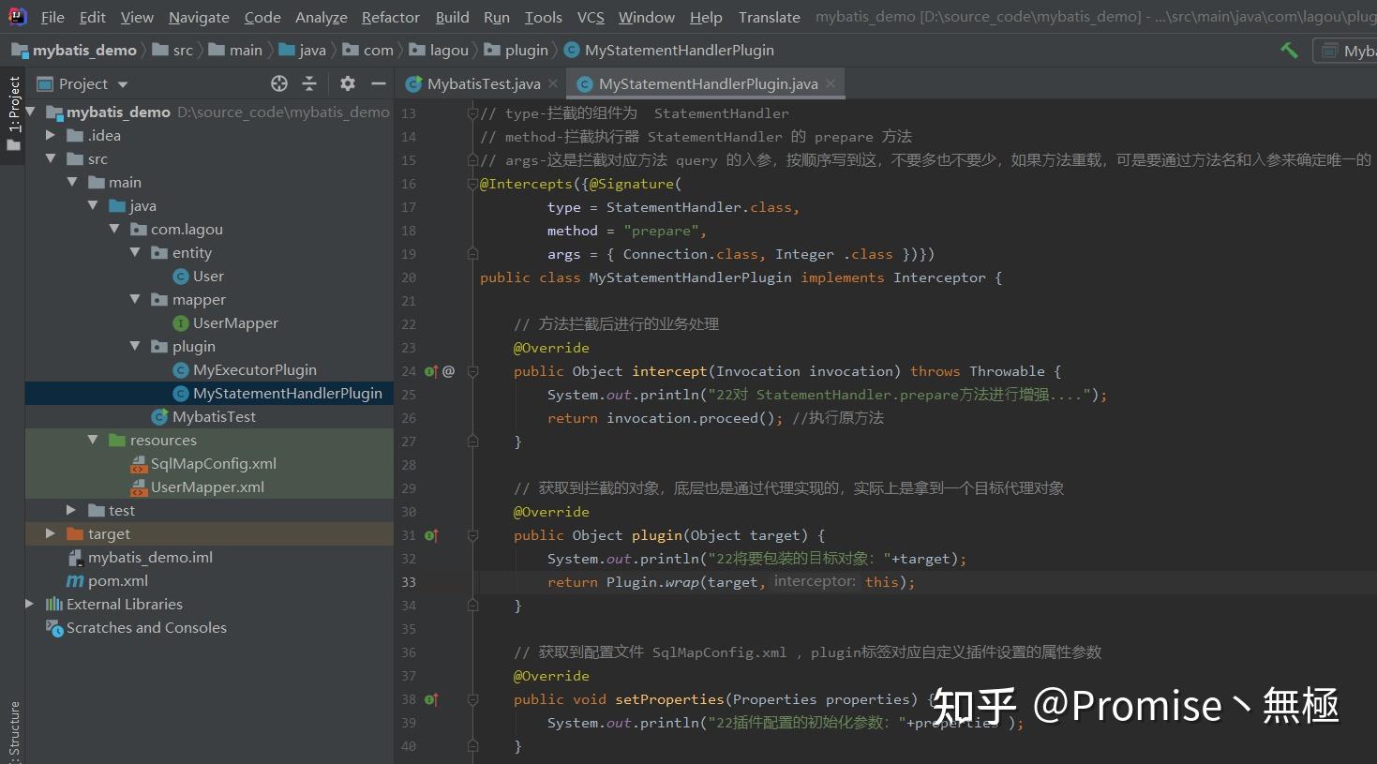Expand the .idea folder
1377x764 pixels.
click(x=51, y=135)
